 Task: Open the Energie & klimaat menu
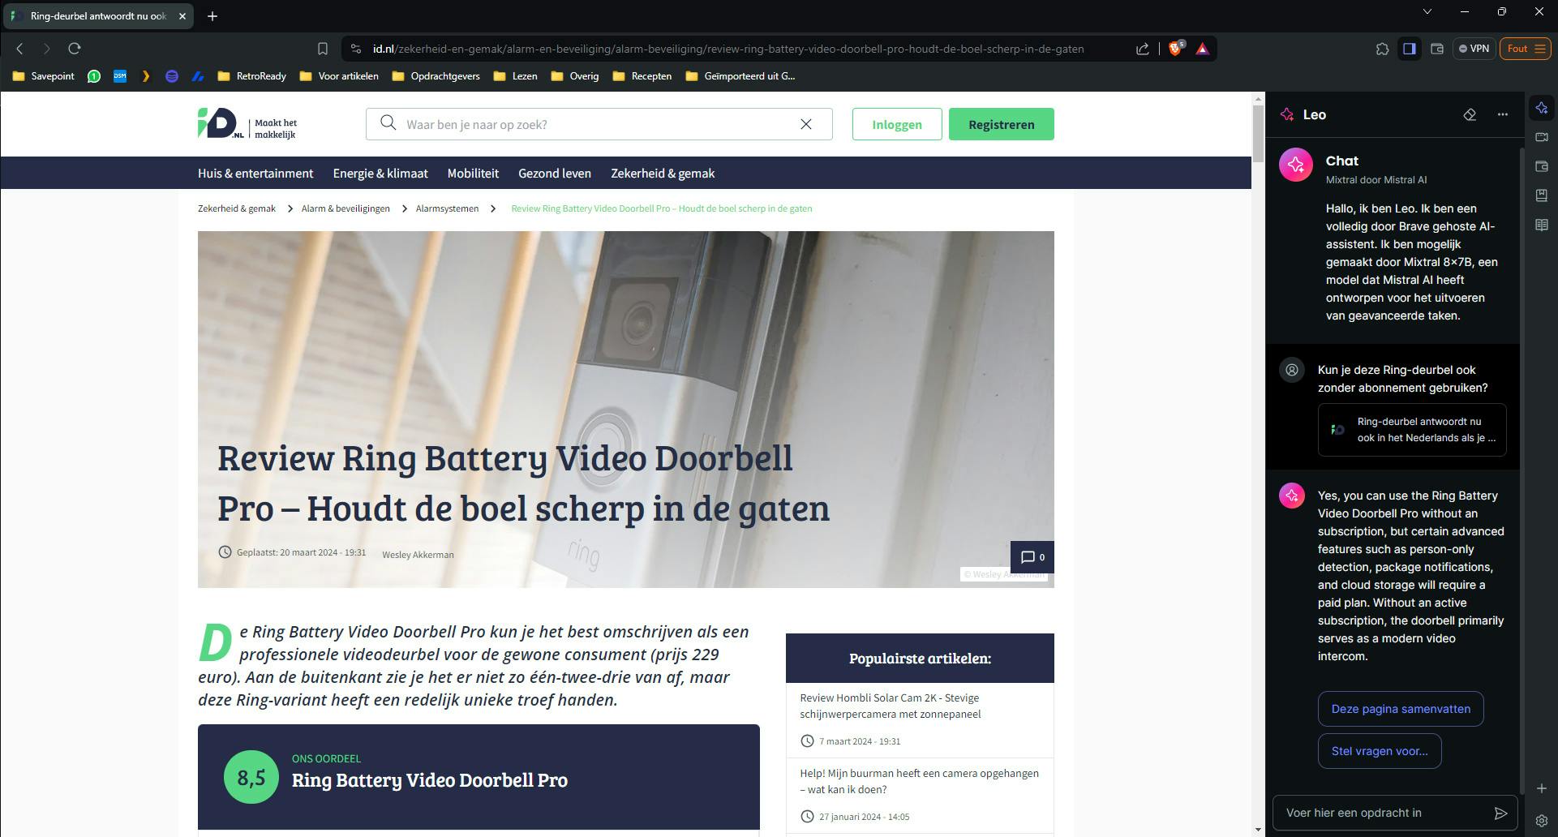point(380,174)
